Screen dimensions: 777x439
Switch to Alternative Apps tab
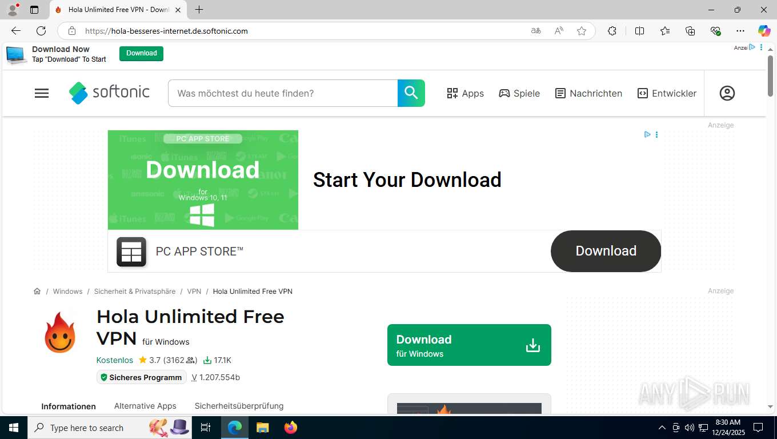(x=145, y=406)
